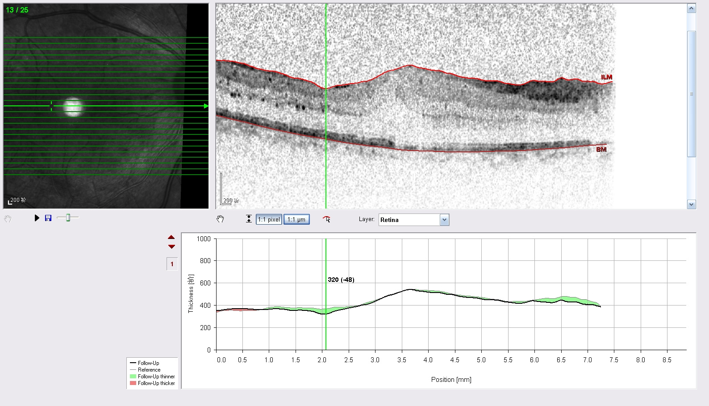Image resolution: width=709 pixels, height=406 pixels.
Task: Click the OCT scrollbar up arrow
Action: 692,8
